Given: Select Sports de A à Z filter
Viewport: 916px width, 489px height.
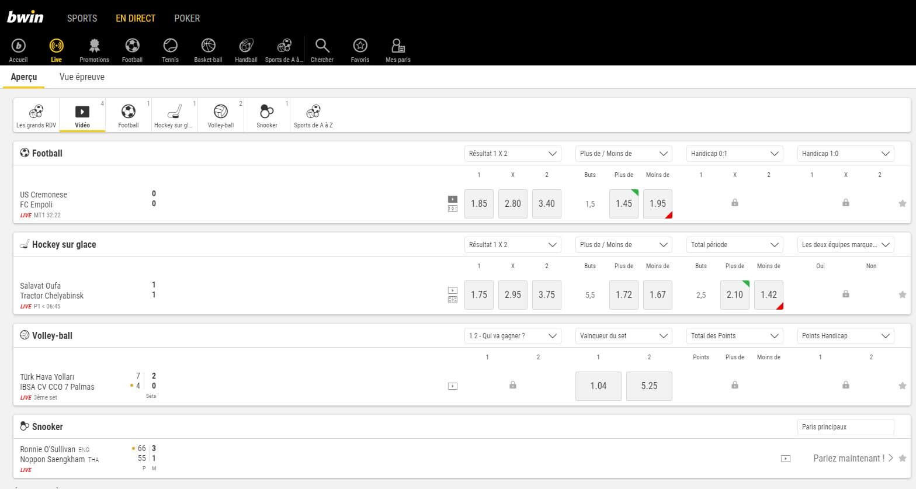Looking at the screenshot, I should [x=313, y=115].
